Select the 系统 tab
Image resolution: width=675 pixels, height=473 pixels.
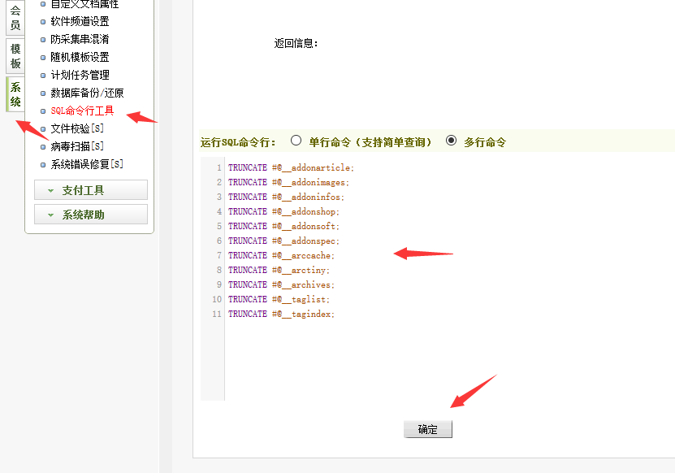pos(13,93)
